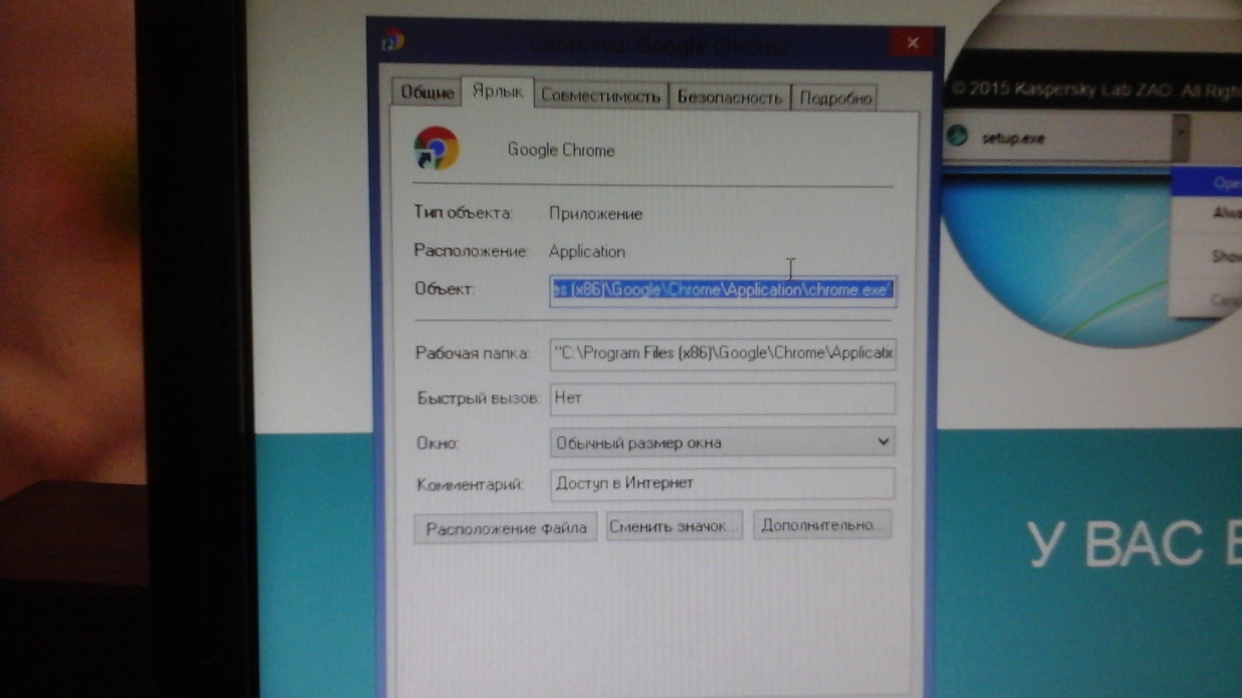Viewport: 1242px width, 698px height.
Task: Click the Сменить значок button
Action: (x=673, y=526)
